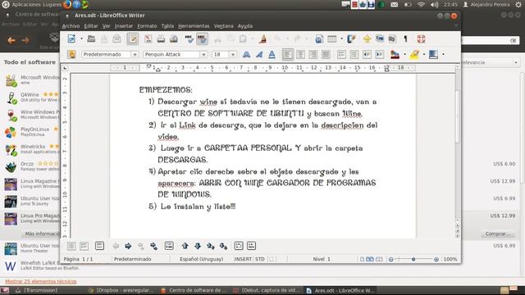
Task: Click zoom in plus button in status bar
Action: (x=436, y=259)
